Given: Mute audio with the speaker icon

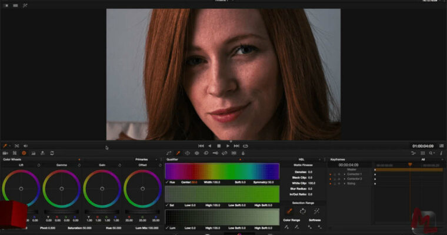Looking at the screenshot, I should coord(25,146).
